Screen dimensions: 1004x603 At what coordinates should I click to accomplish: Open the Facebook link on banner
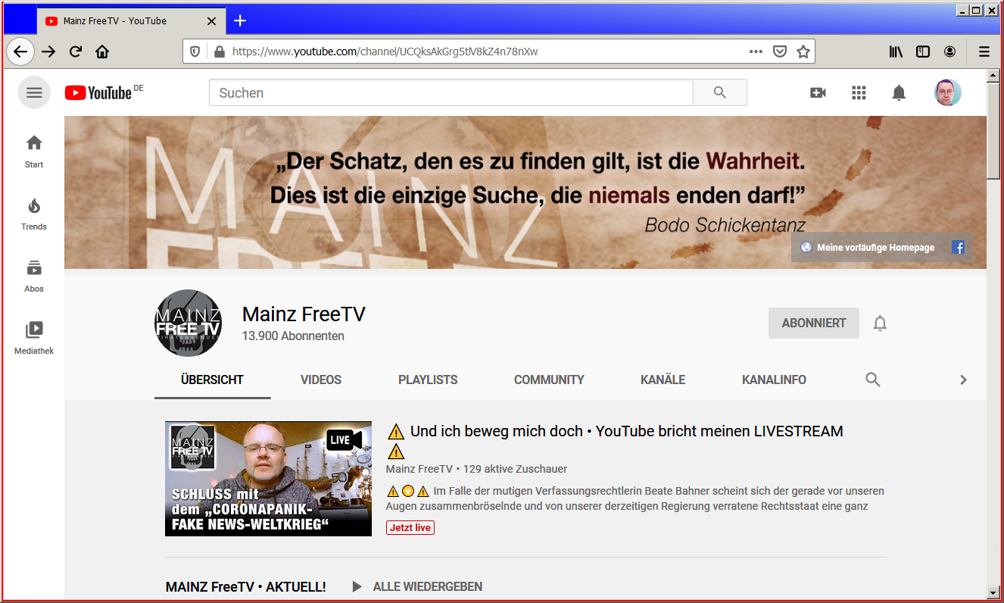click(x=958, y=248)
